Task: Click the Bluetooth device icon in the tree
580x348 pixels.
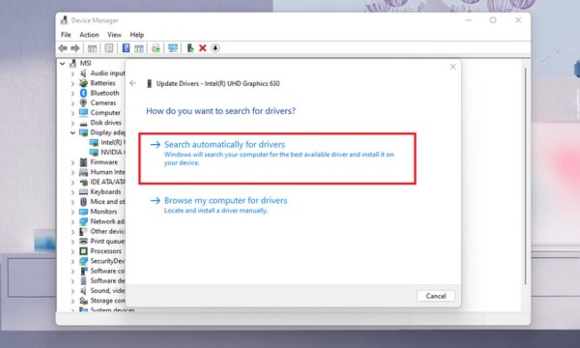Action: click(84, 93)
